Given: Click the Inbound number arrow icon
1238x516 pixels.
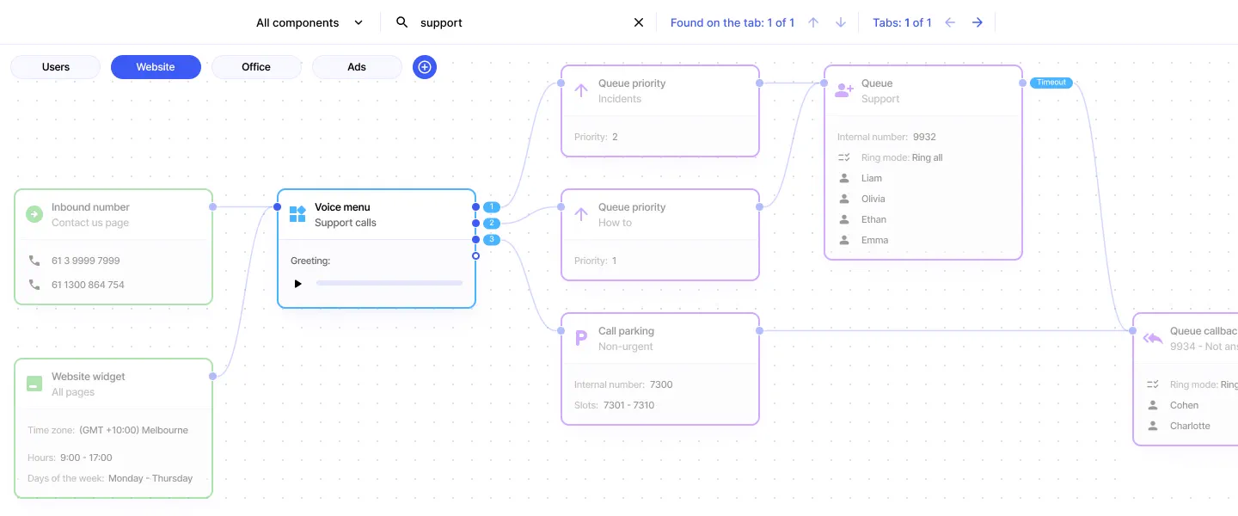Looking at the screenshot, I should [34, 214].
